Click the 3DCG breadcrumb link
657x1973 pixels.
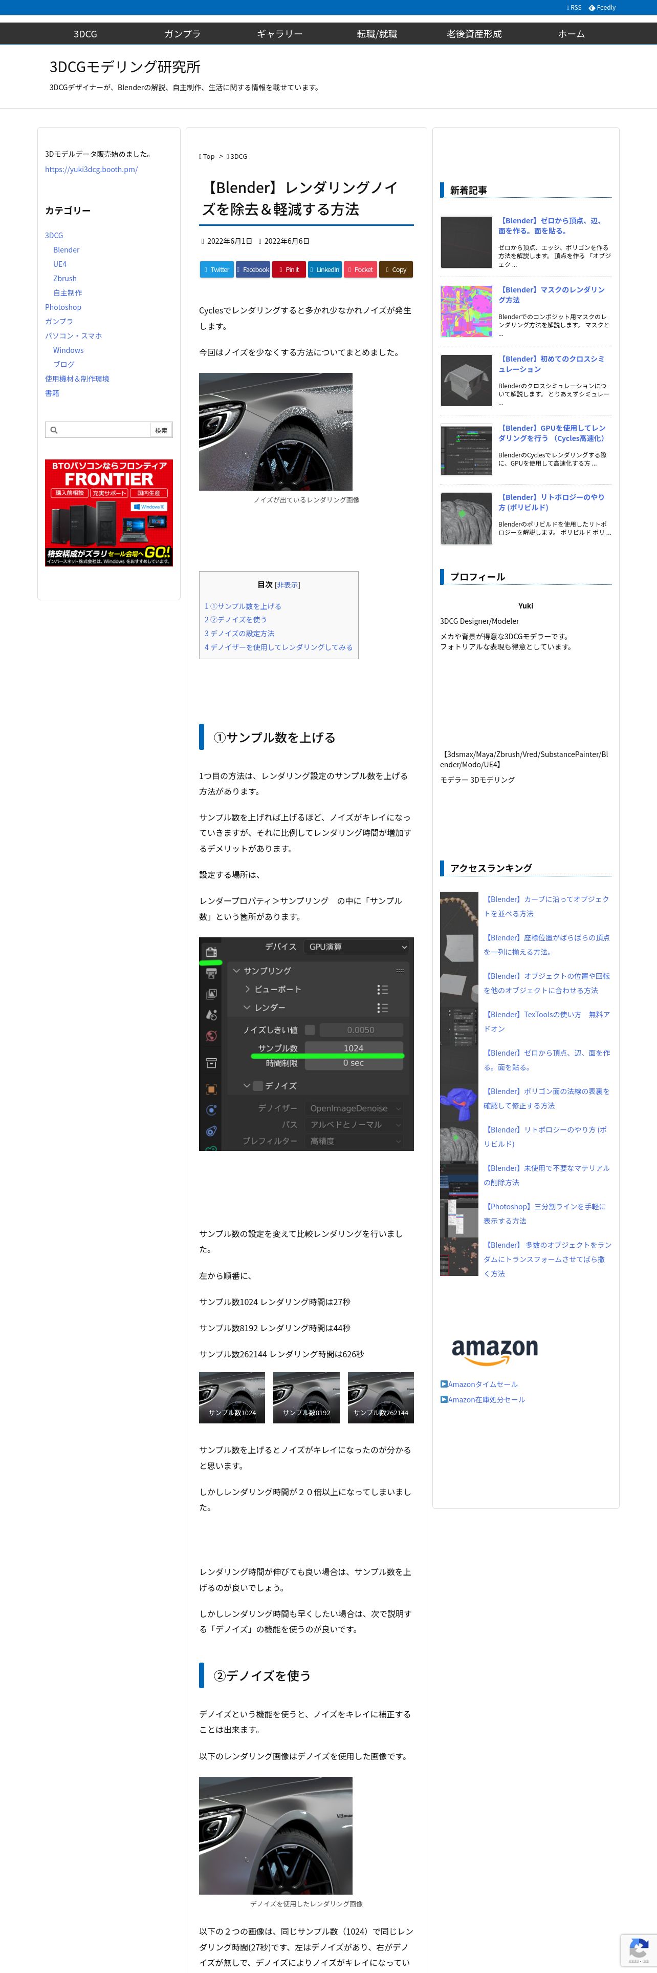(238, 156)
